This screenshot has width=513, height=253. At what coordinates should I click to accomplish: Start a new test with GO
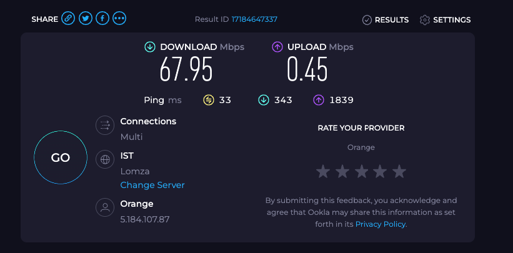(61, 157)
